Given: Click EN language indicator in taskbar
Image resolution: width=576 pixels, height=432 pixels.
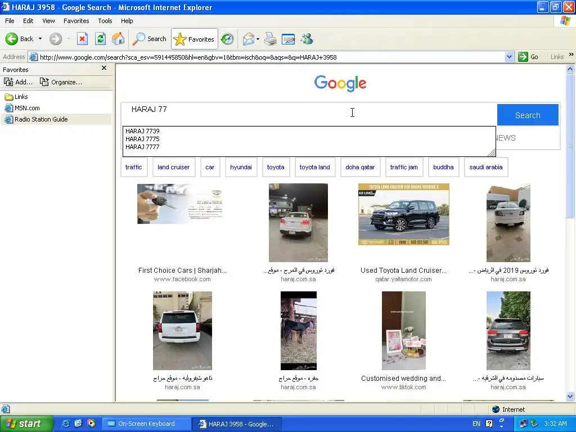Looking at the screenshot, I should [476, 424].
